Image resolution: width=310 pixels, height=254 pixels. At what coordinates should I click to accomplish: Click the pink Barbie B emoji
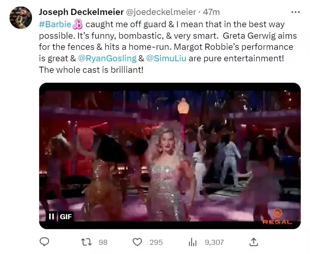point(78,25)
